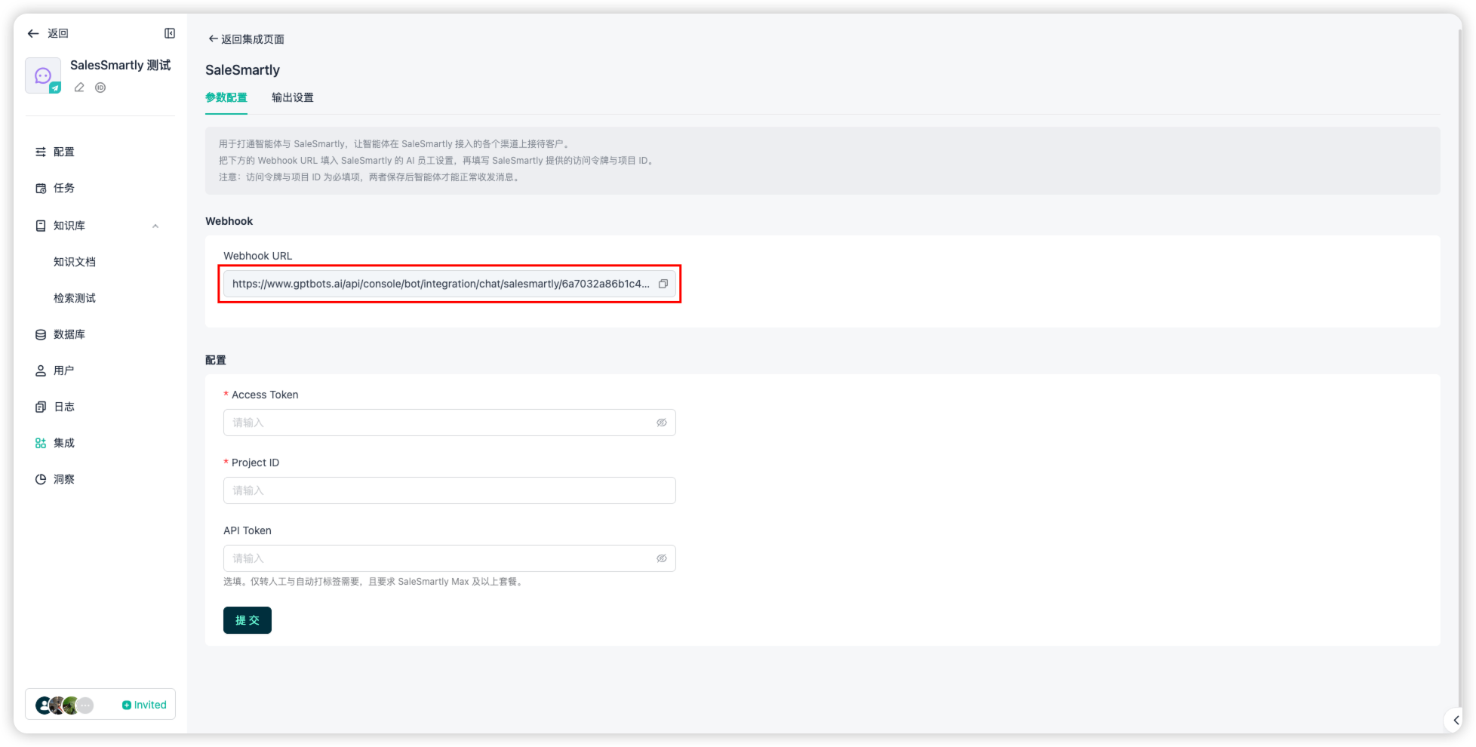Click the green 集成 grid icon
The width and height of the screenshot is (1476, 747).
(x=41, y=443)
